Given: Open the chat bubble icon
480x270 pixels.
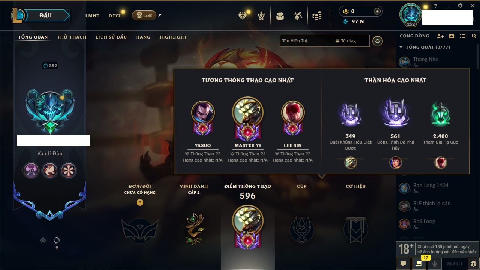Looking at the screenshot, I should pos(403,264).
